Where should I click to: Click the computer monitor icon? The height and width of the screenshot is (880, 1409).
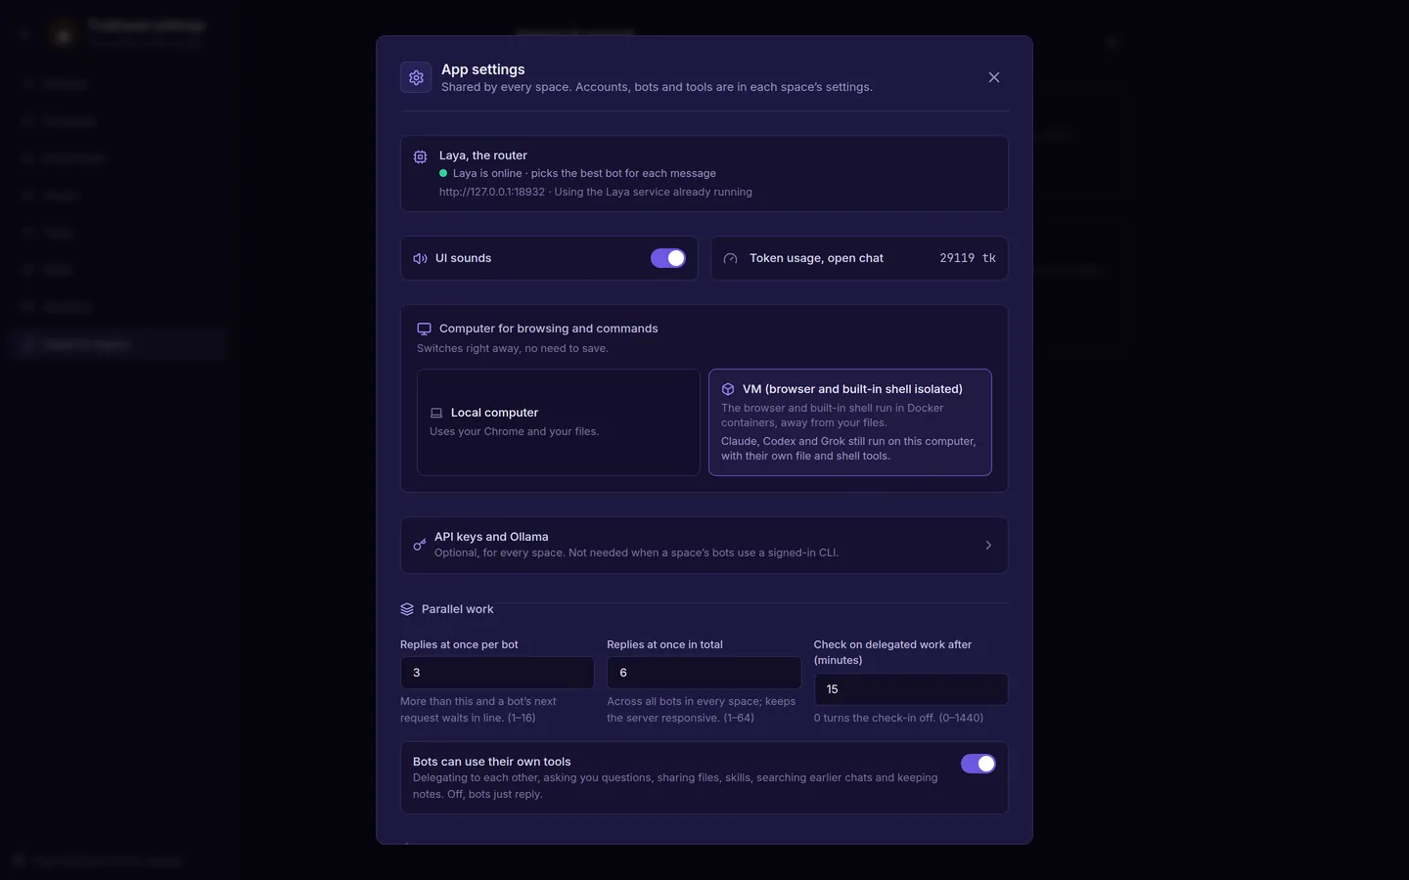[x=424, y=329]
